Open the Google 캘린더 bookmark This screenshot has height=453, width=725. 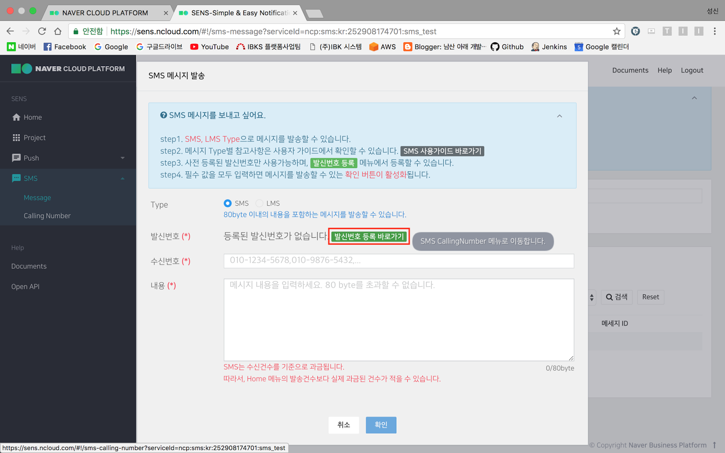coord(601,47)
